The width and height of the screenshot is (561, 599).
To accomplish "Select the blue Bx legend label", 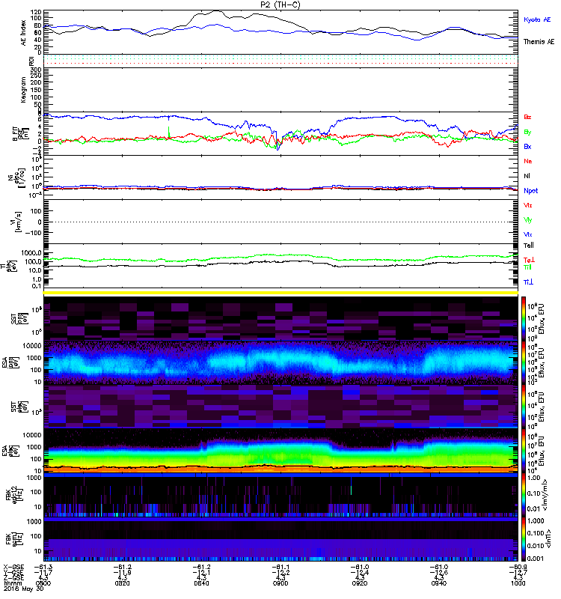I will click(527, 146).
